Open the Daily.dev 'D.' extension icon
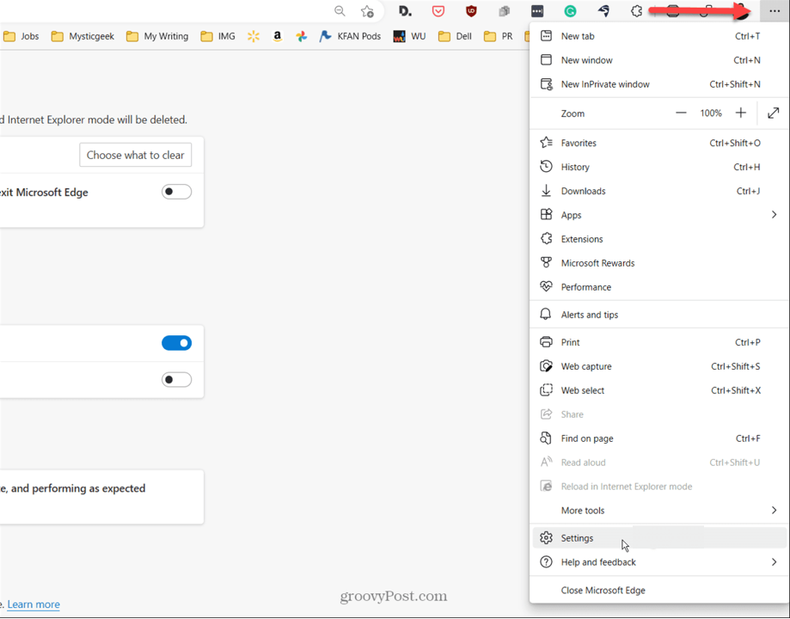The width and height of the screenshot is (790, 619). 405,11
